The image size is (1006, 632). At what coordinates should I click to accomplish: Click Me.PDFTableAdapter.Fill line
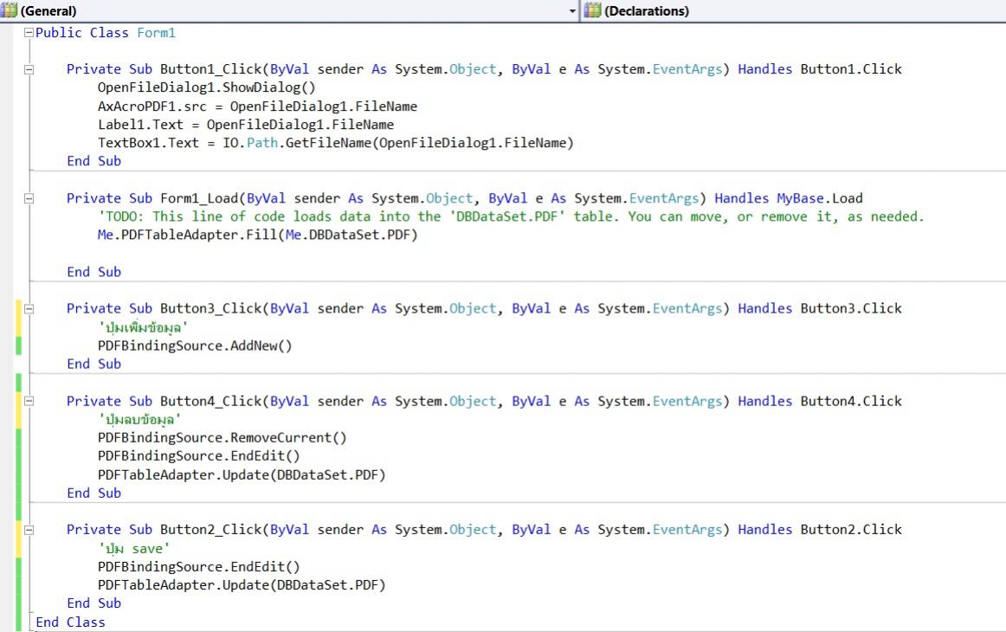[x=257, y=235]
